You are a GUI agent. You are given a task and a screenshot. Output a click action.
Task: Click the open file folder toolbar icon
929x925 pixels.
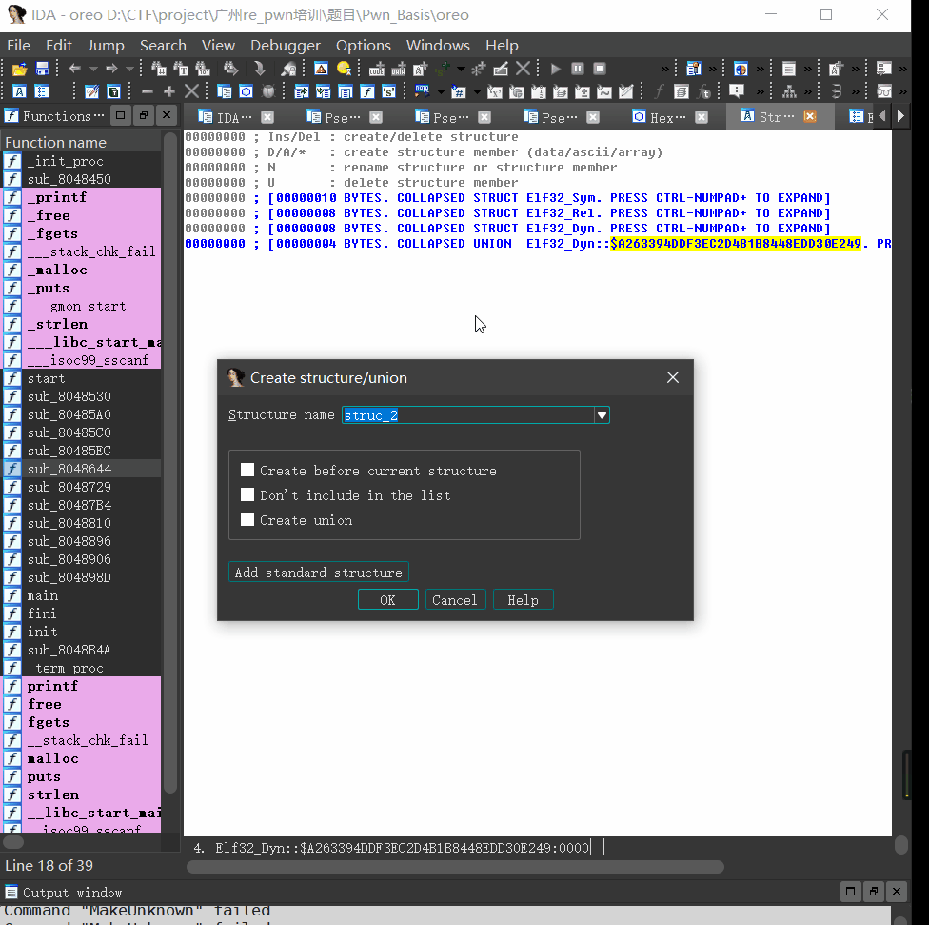pos(20,69)
